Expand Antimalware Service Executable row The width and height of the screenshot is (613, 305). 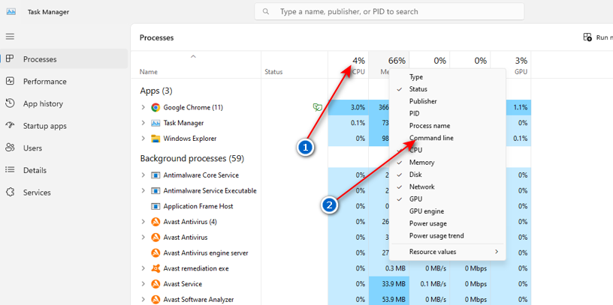click(x=143, y=191)
